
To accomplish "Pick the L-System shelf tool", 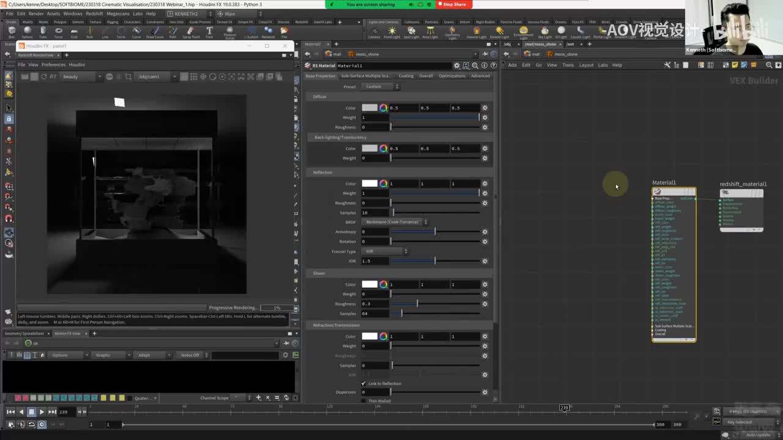I will pos(251,32).
